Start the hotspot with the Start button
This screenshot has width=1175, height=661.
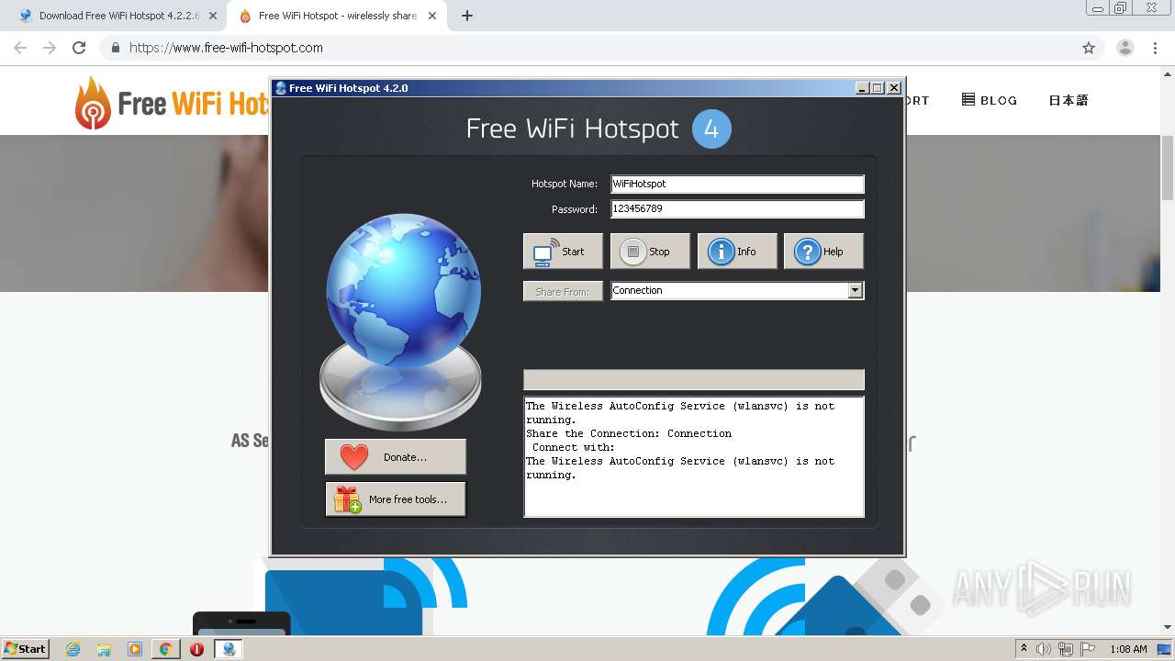[563, 252]
